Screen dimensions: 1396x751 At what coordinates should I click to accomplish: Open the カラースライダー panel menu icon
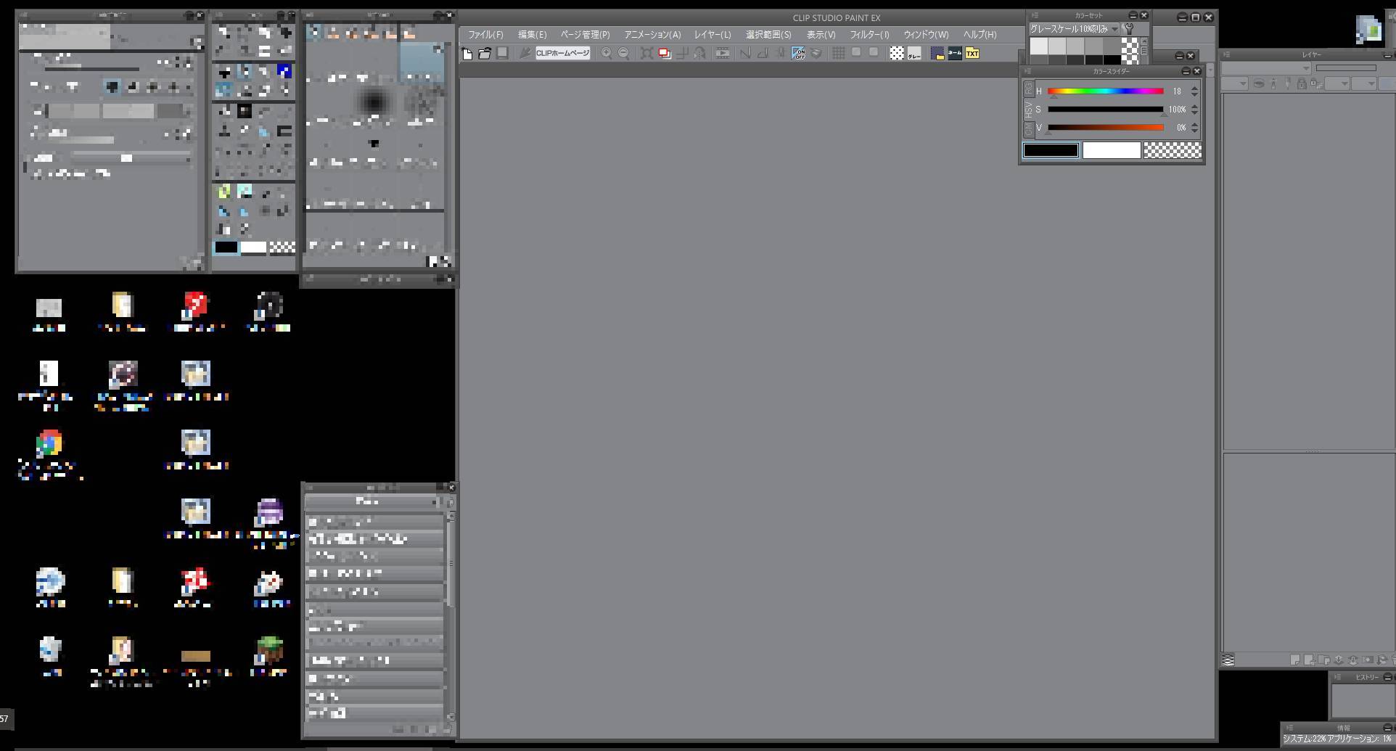pyautogui.click(x=1027, y=71)
